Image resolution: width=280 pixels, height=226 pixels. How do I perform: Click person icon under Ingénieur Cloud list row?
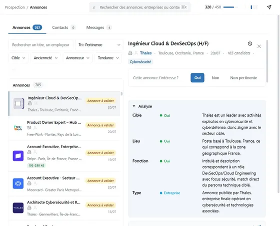pos(36,103)
